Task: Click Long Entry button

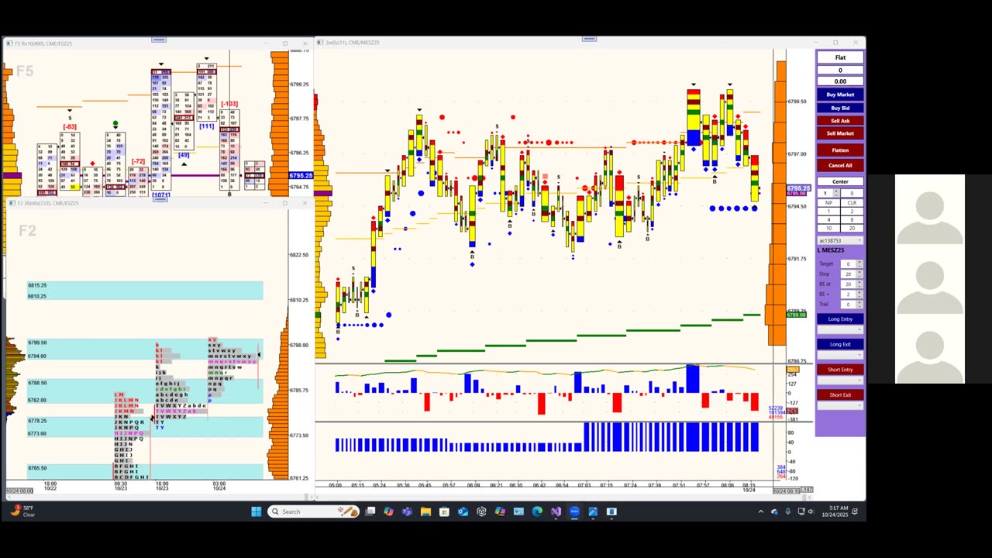Action: coord(840,319)
